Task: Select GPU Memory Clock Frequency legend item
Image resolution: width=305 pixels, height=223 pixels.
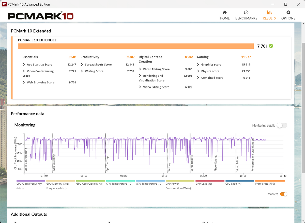Action: pos(61,185)
